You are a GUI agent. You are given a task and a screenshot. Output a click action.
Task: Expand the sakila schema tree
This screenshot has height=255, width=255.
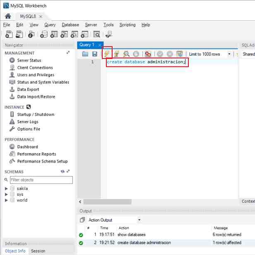click(x=6, y=189)
